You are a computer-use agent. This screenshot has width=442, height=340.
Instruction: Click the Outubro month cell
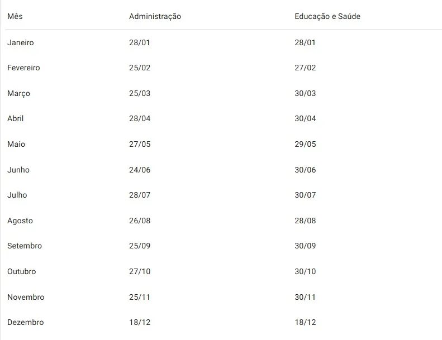[22, 272]
